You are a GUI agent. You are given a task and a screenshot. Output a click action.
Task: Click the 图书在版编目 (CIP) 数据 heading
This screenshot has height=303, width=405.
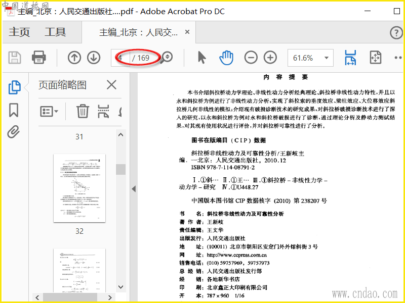tap(229, 140)
